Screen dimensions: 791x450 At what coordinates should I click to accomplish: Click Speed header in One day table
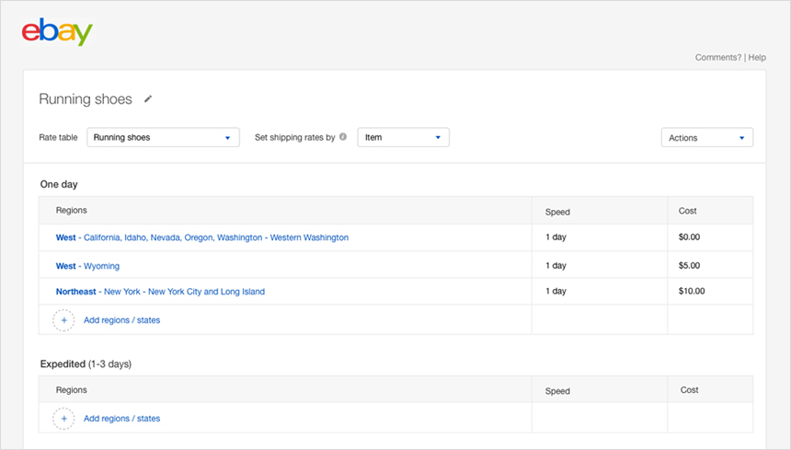[x=557, y=213]
